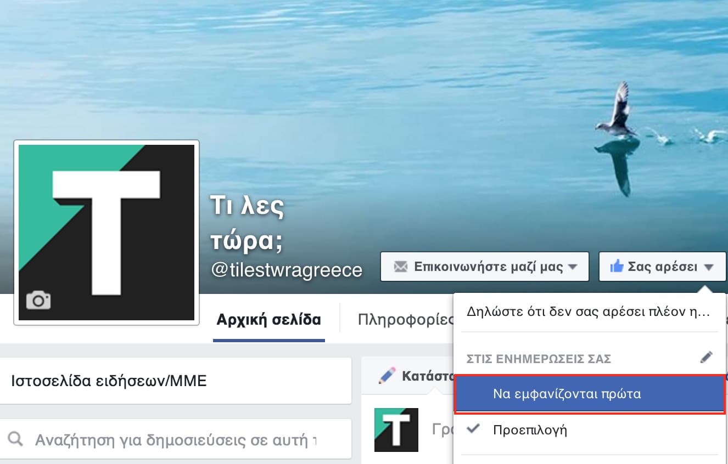Collapse the Σας αρέσει dropdown arrow
This screenshot has width=728, height=464.
point(708,267)
